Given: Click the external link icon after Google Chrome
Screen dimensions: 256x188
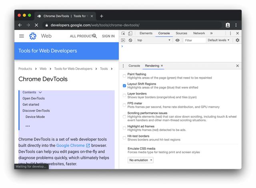Looking at the screenshot, I should pyautogui.click(x=88, y=145).
